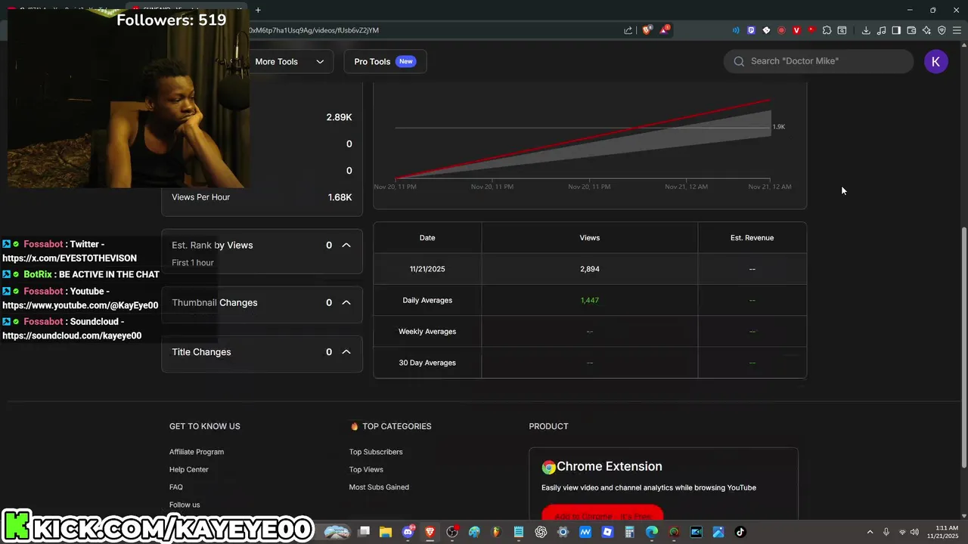Open Settings gear from the taskbar
Image resolution: width=968 pixels, height=544 pixels.
[x=563, y=532]
